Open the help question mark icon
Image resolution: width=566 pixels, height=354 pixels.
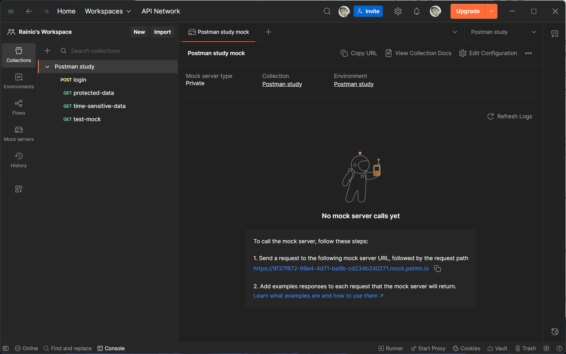[x=559, y=348]
